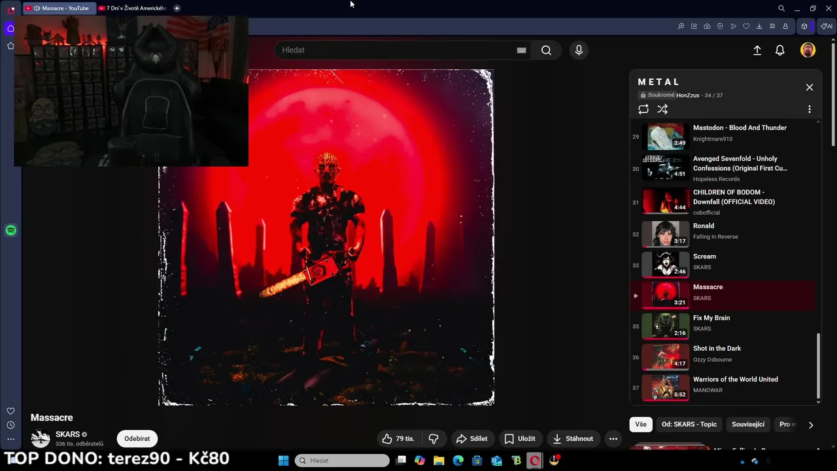Like the video (79 tis.)
837x471 pixels.
point(399,439)
